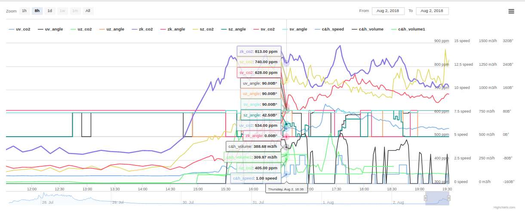Click the uv_co2 534.00 ppm tooltip label
Screen dimensions: 525x217
click(258, 125)
